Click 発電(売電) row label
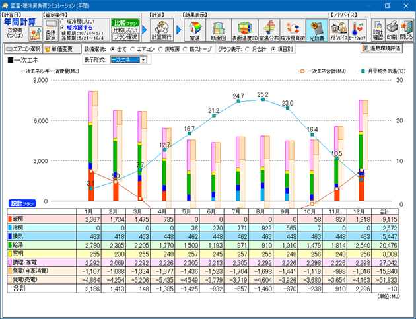 (x=25, y=279)
